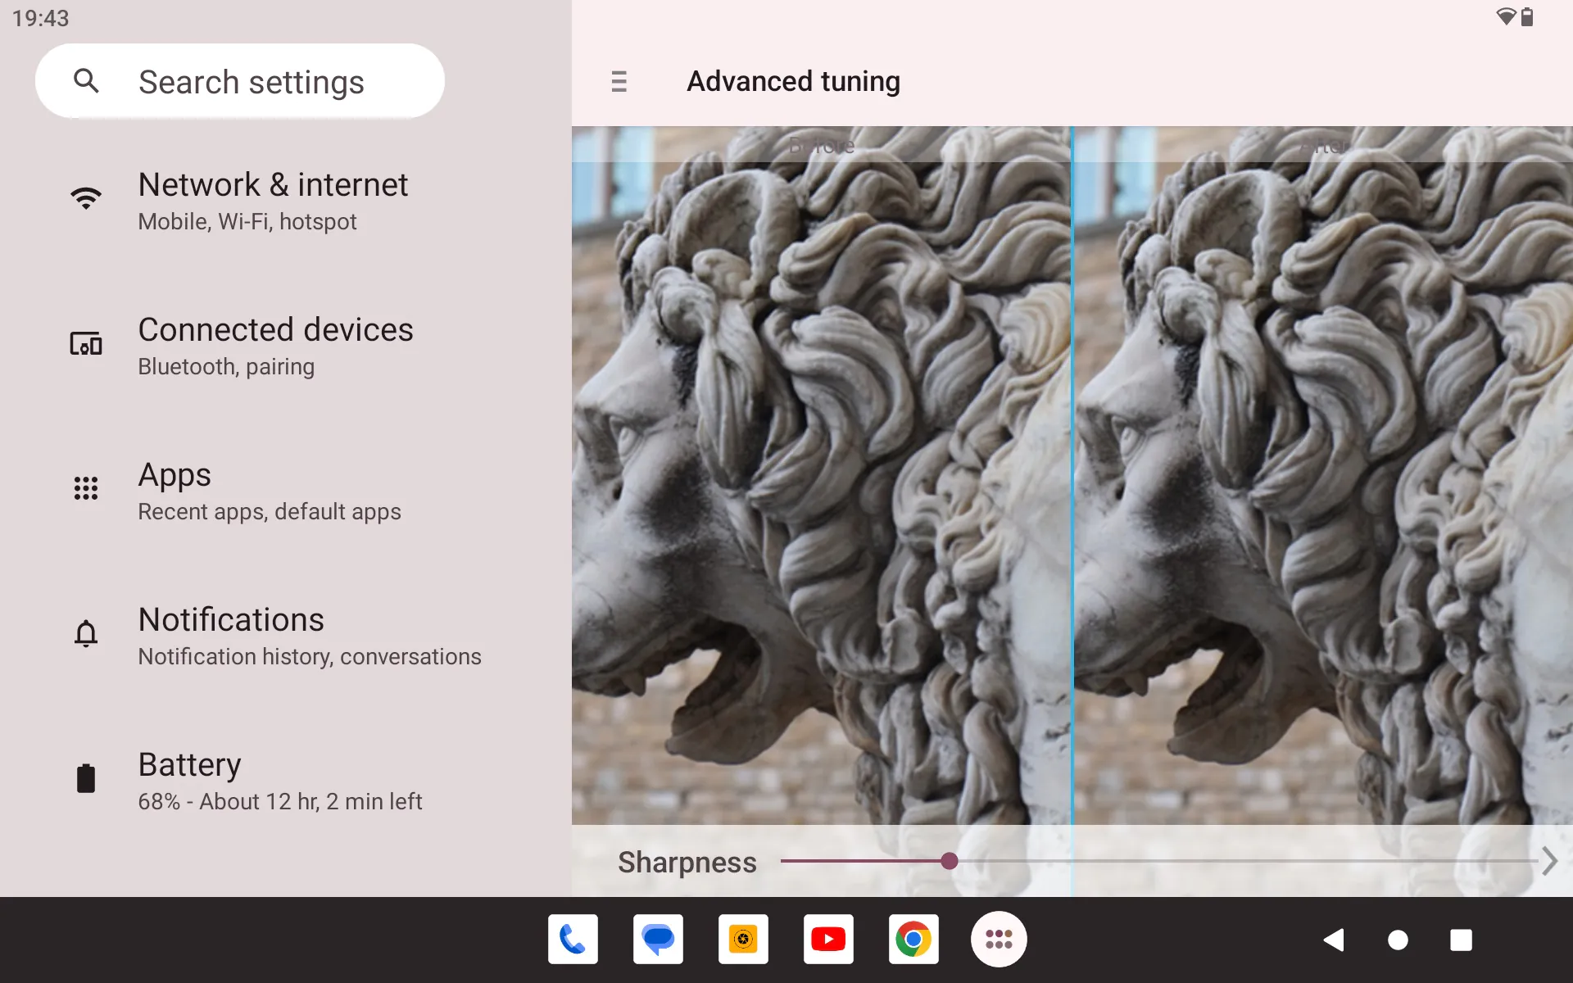Tap the Back navigation button
The image size is (1573, 983).
pyautogui.click(x=1334, y=940)
